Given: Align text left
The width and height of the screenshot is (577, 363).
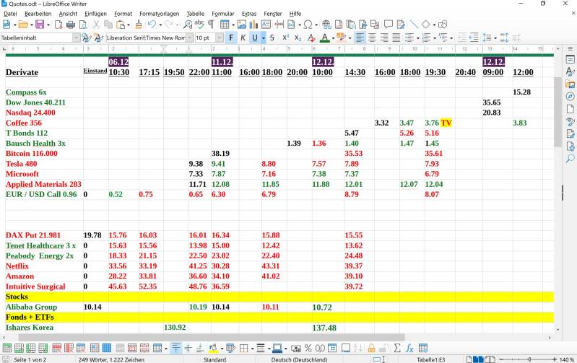Looking at the screenshot, I should click(360, 38).
